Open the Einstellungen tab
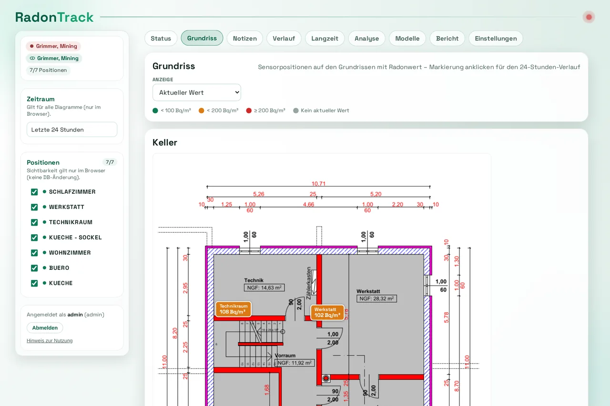 tap(496, 39)
